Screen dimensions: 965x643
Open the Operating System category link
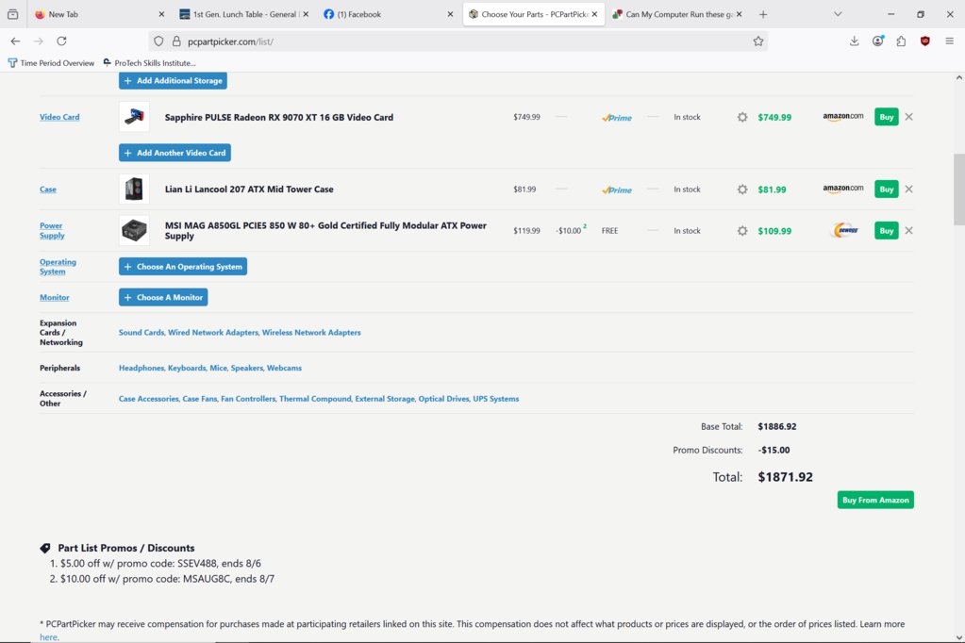click(58, 267)
